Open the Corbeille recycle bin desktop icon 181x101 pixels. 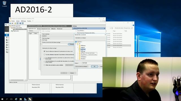point(5,4)
